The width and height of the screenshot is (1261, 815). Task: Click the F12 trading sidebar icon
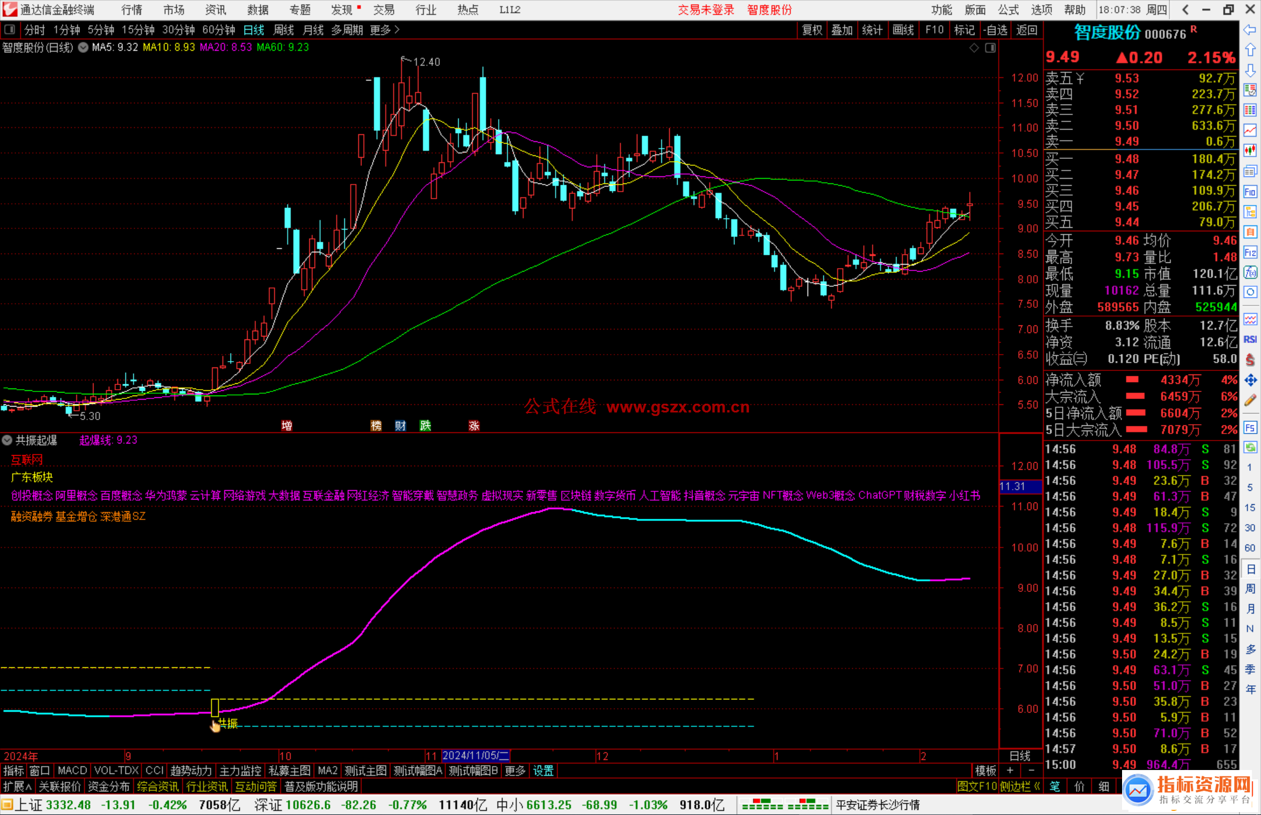coord(1250,252)
